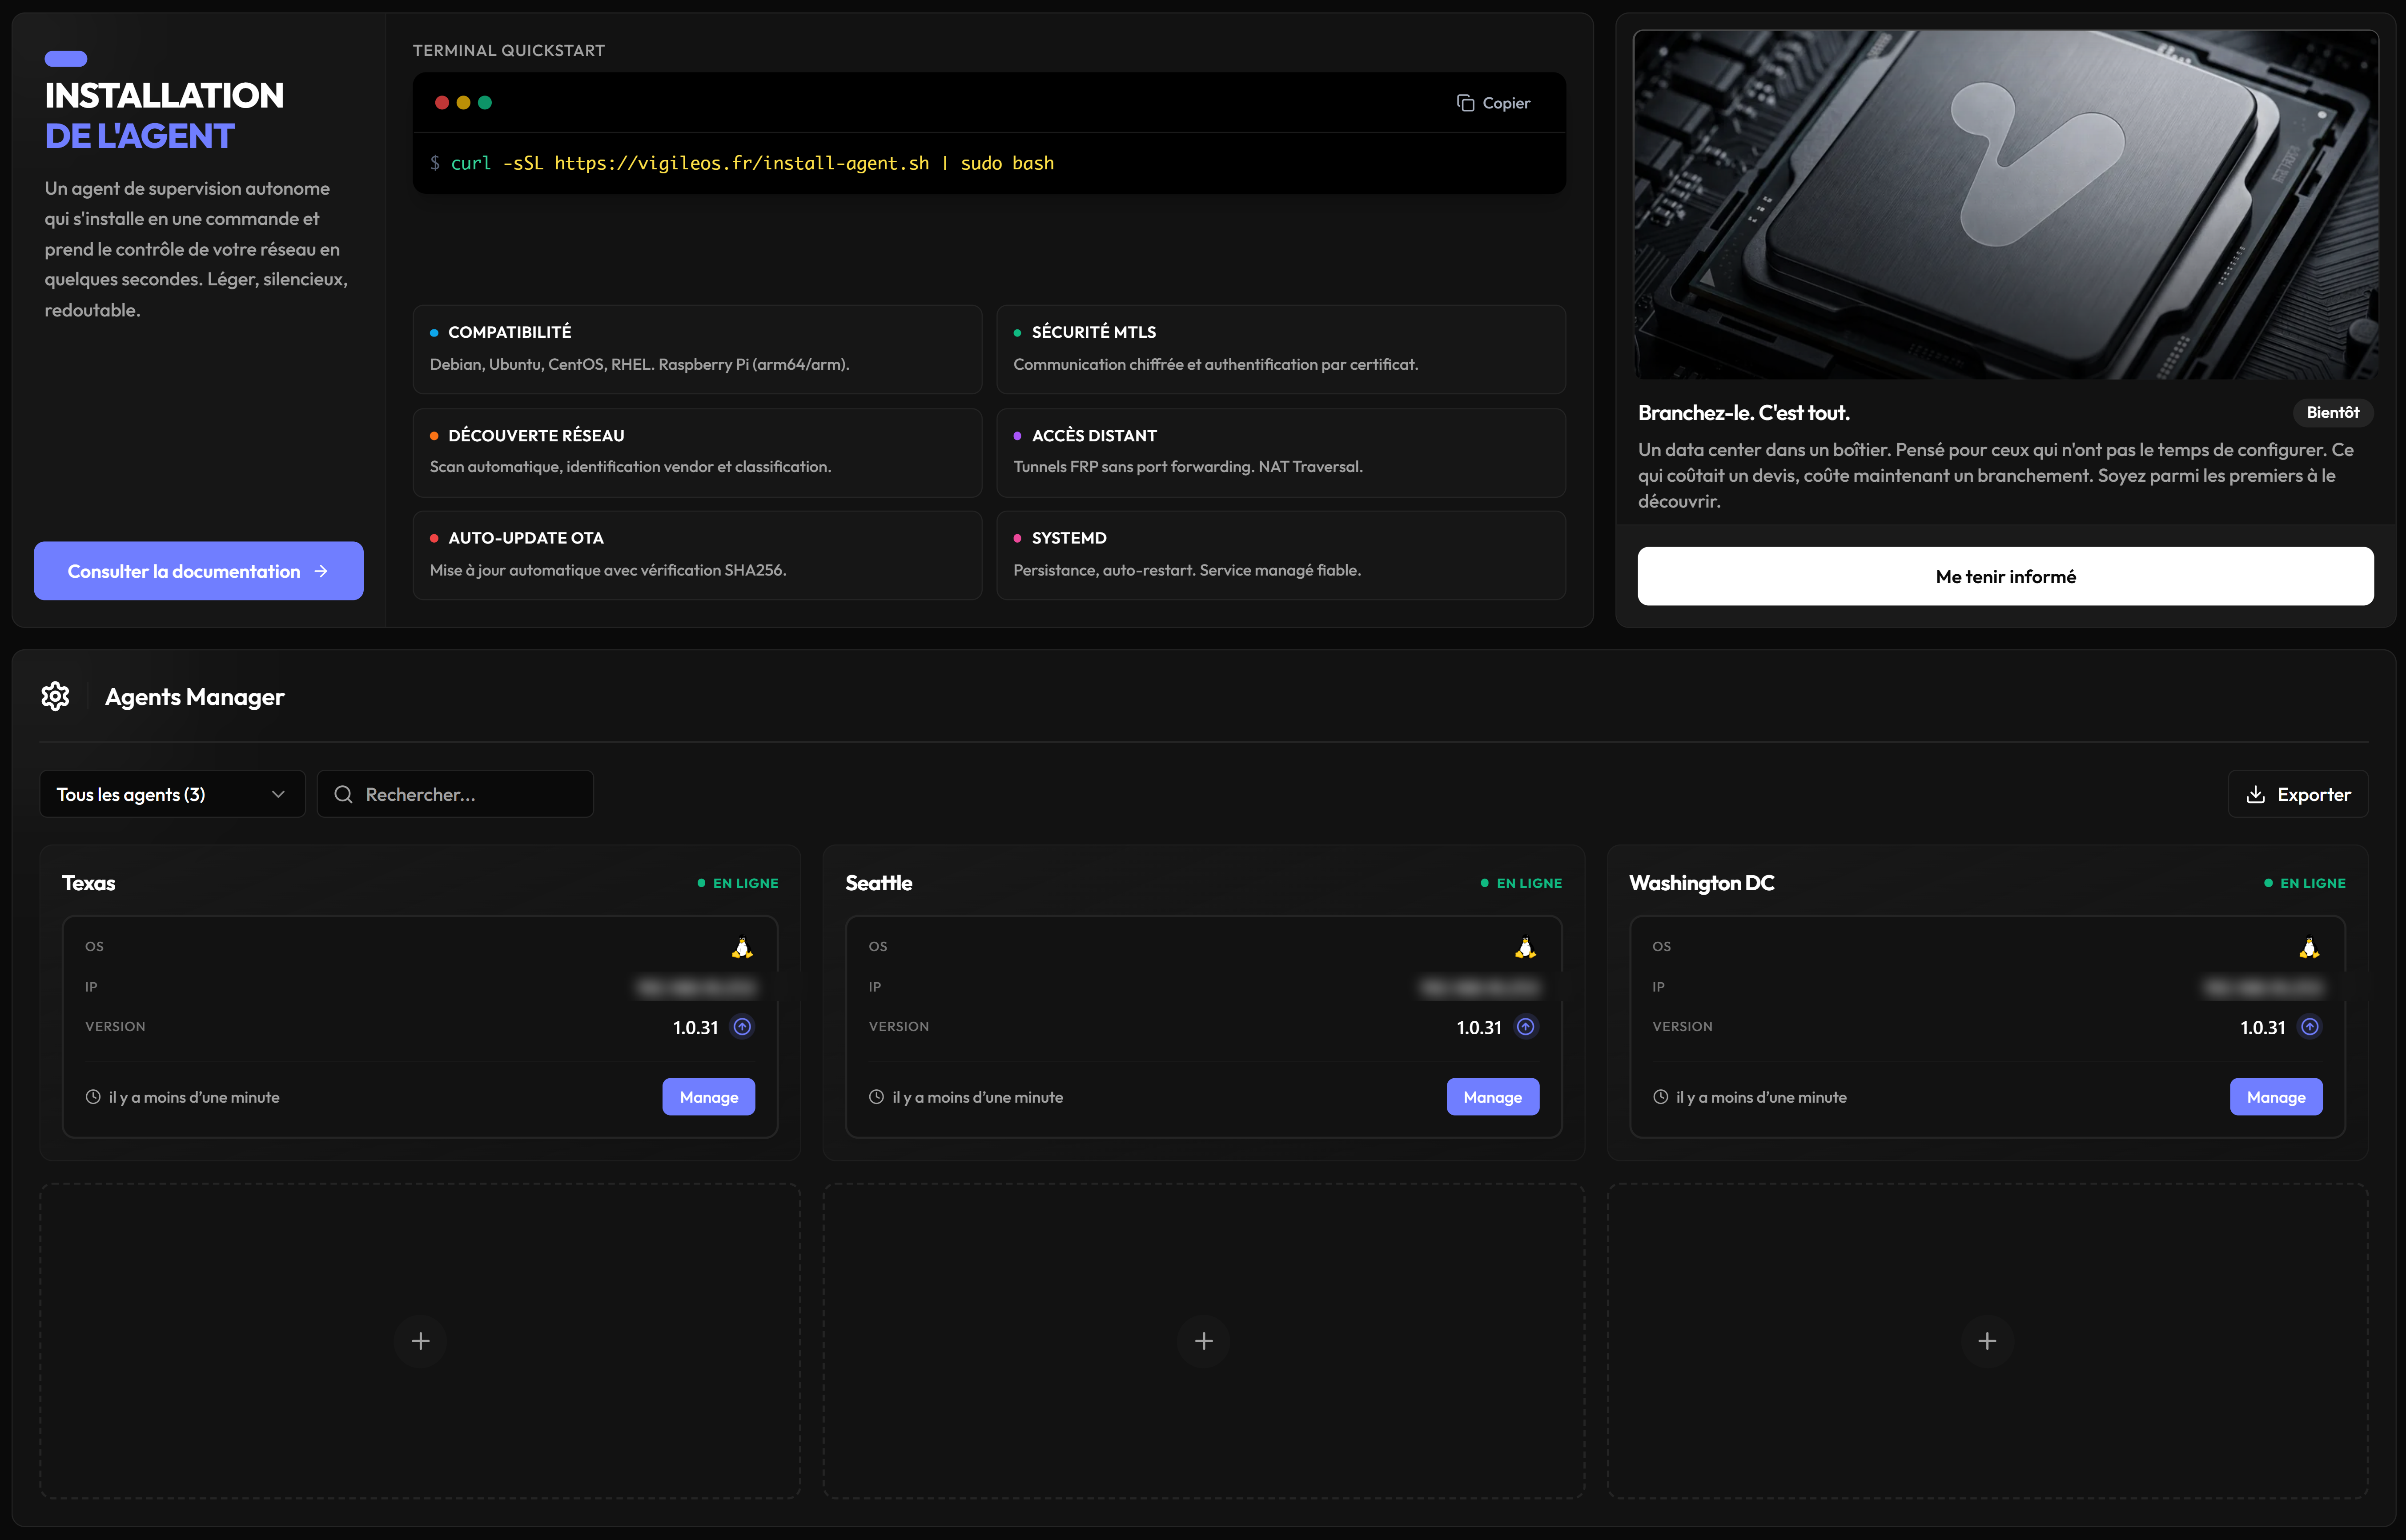Click the Bientôt badge
The height and width of the screenshot is (1540, 2406).
2332,412
